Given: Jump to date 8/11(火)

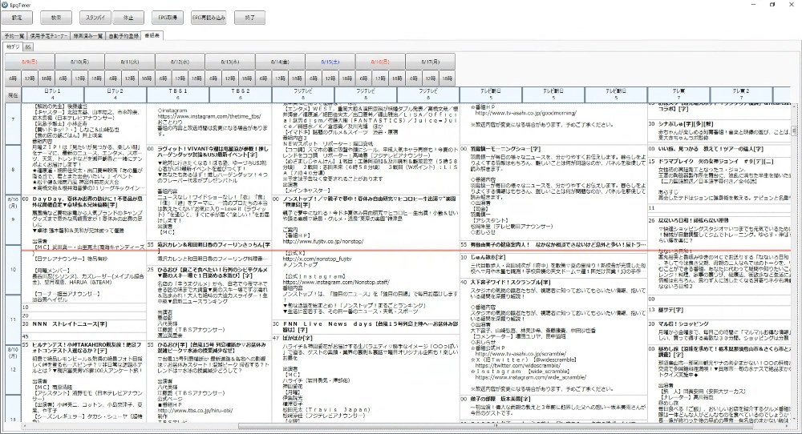Looking at the screenshot, I should tap(130, 62).
